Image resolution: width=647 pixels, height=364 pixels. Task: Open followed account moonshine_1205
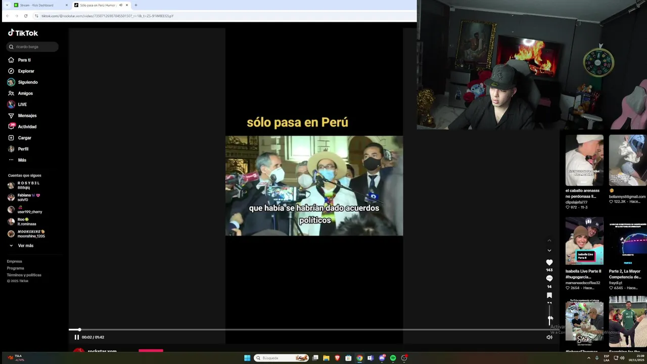click(26, 234)
